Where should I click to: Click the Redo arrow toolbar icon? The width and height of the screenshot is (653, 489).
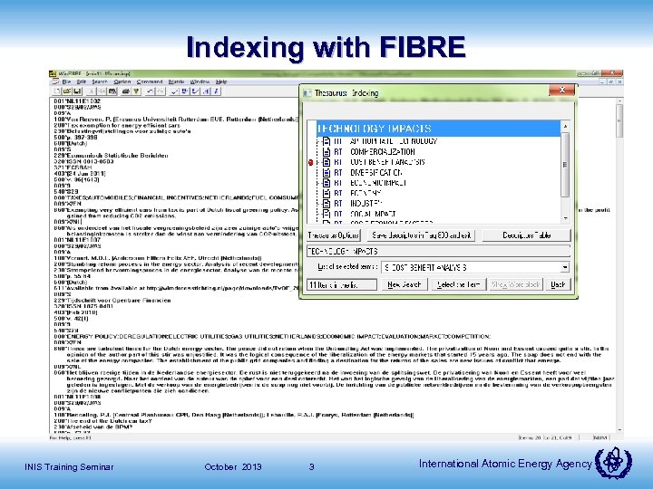pos(161,91)
